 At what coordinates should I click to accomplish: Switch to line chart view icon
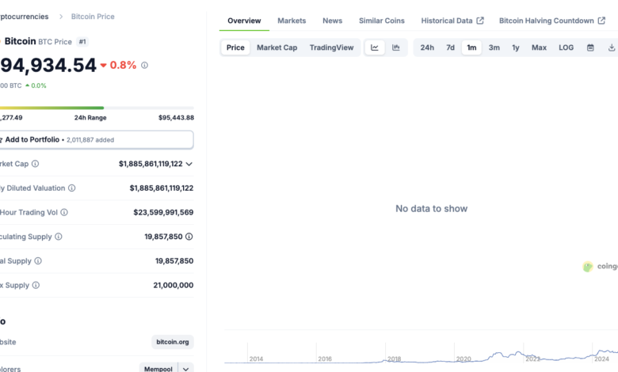click(375, 47)
